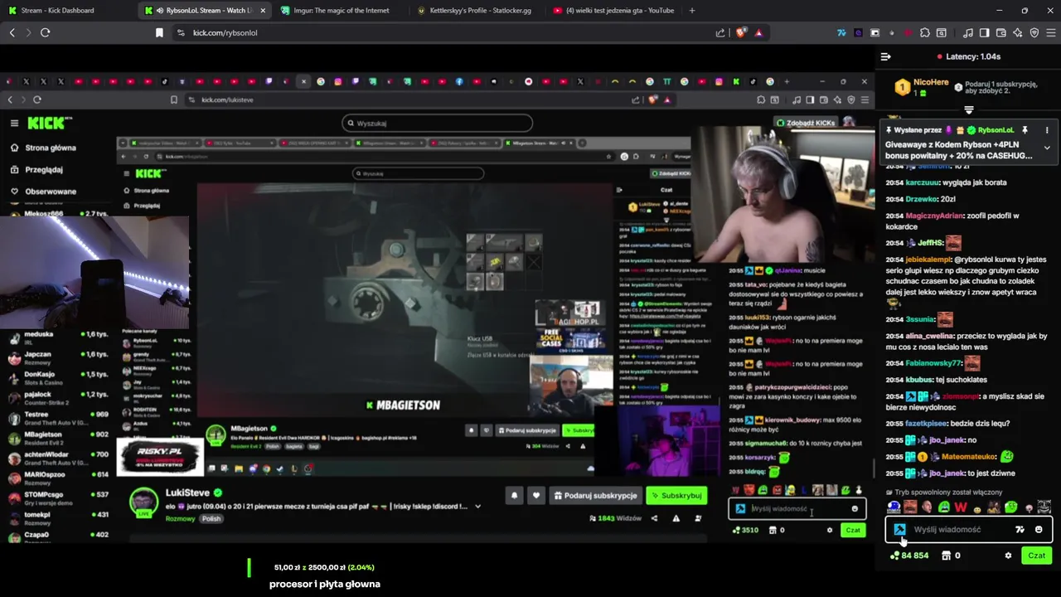The width and height of the screenshot is (1061, 597).
Task: Follow LukiSteve with heart button
Action: (535, 495)
